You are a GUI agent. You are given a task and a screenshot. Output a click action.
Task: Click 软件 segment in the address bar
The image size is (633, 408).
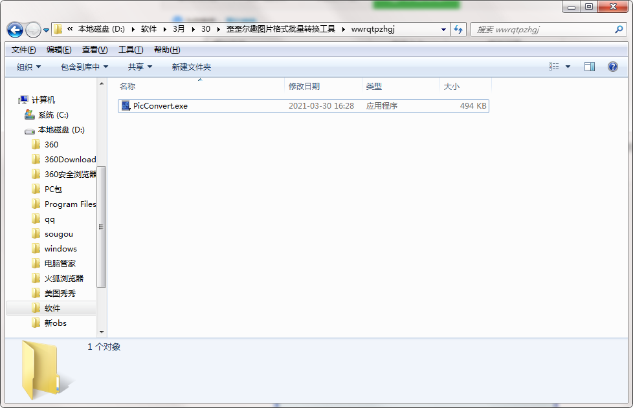coord(149,29)
